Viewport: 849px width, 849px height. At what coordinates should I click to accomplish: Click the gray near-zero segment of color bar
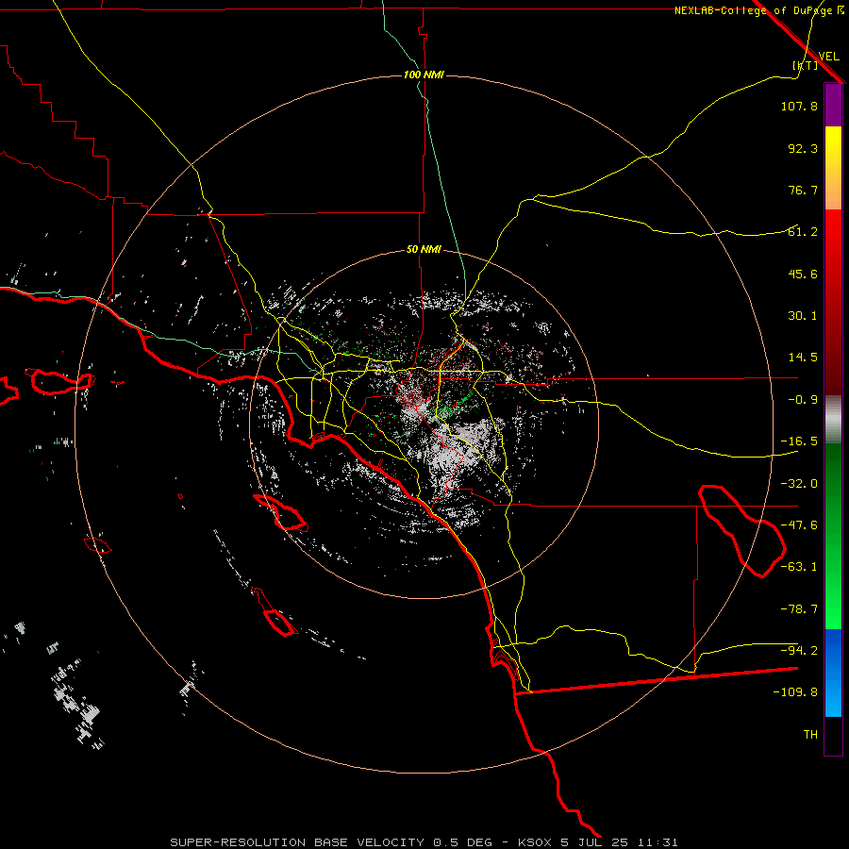833,419
